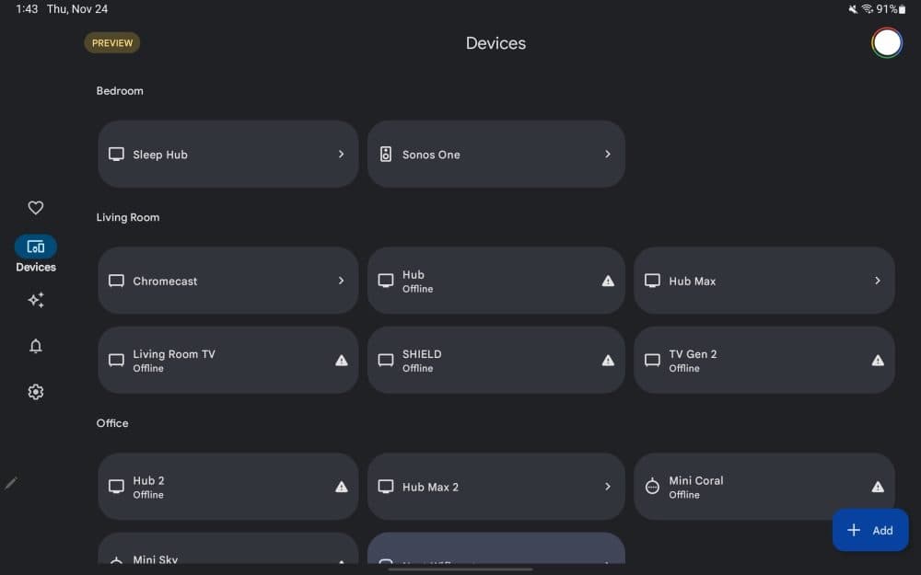Expand Sleep Hub using its chevron
This screenshot has height=575, width=921.
340,154
